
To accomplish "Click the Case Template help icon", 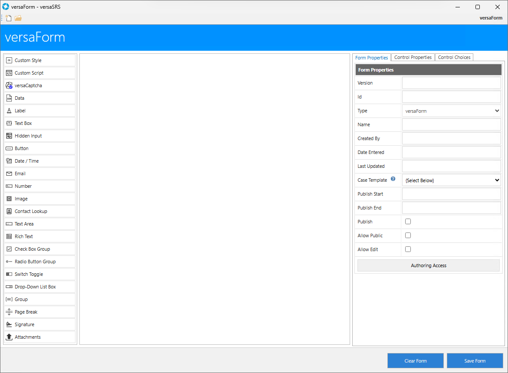I will click(393, 179).
